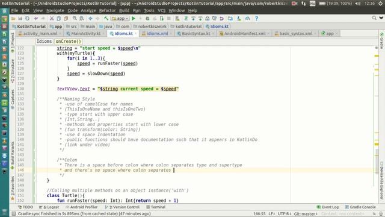
Task: Open the Navigate menu
Action: [x=55, y=11]
